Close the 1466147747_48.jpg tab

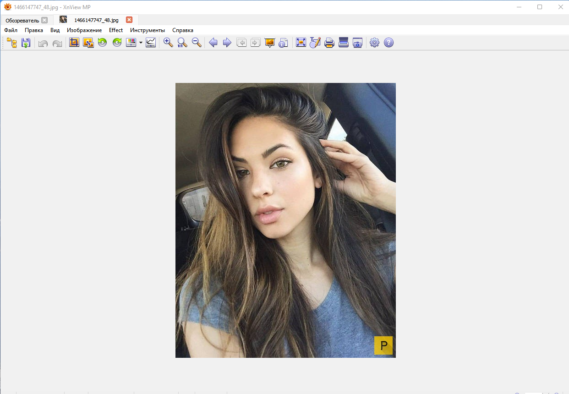(x=129, y=20)
